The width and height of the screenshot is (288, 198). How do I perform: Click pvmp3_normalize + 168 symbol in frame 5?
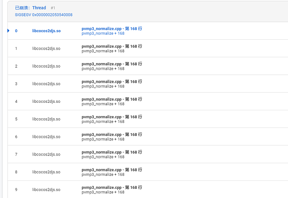point(103,122)
